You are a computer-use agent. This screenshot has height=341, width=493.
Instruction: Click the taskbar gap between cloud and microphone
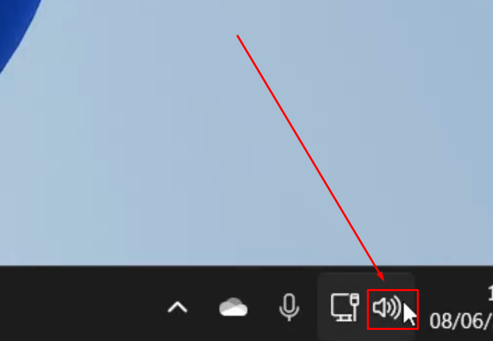263,307
